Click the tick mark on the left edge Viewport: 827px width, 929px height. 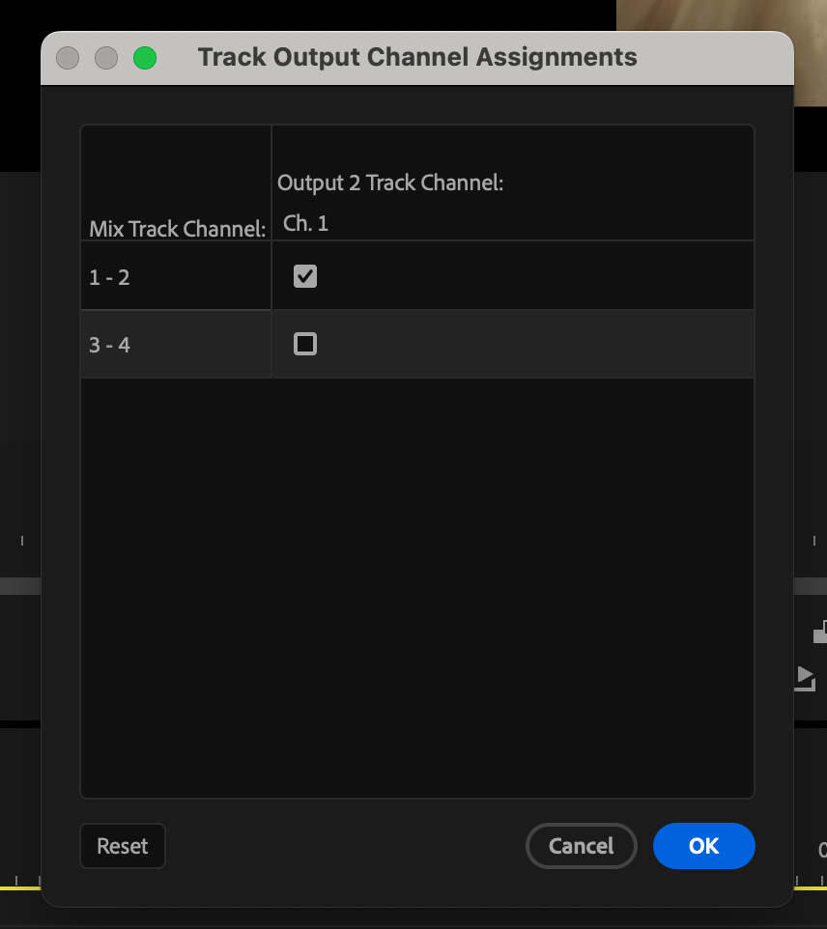pyautogui.click(x=21, y=541)
